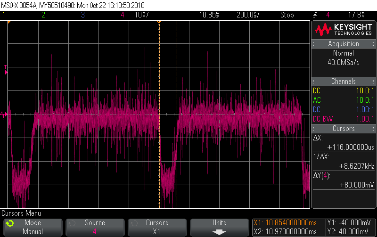Viewport: 377px width, 237px height.
Task: Click the Normal acquisition mode text
Action: (344, 53)
